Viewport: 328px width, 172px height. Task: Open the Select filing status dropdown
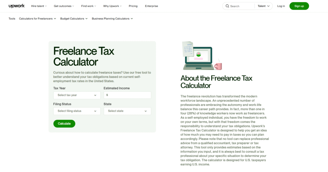tap(77, 111)
